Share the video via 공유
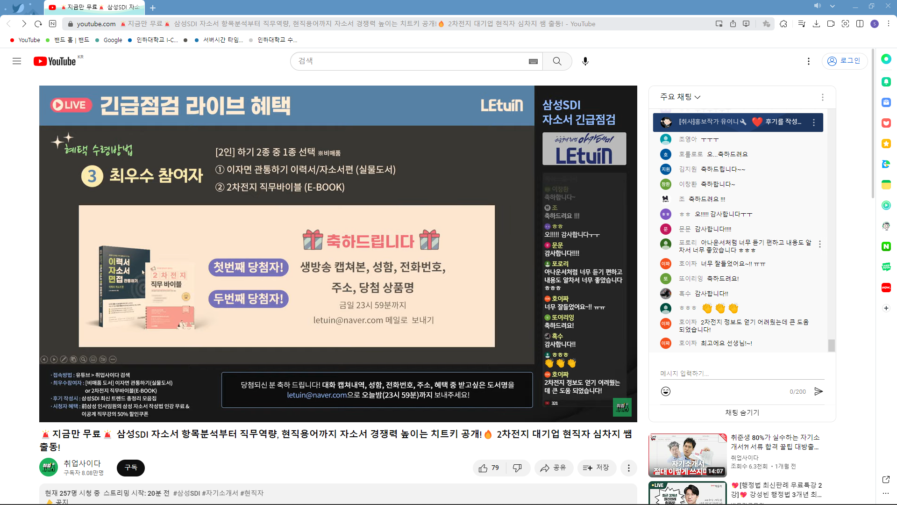Viewport: 897px width, 505px height. (553, 468)
